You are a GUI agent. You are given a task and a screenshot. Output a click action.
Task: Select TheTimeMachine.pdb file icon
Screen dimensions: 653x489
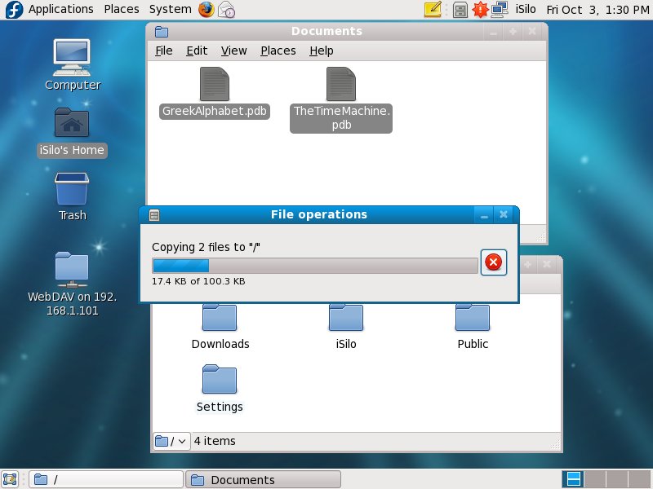tap(341, 85)
